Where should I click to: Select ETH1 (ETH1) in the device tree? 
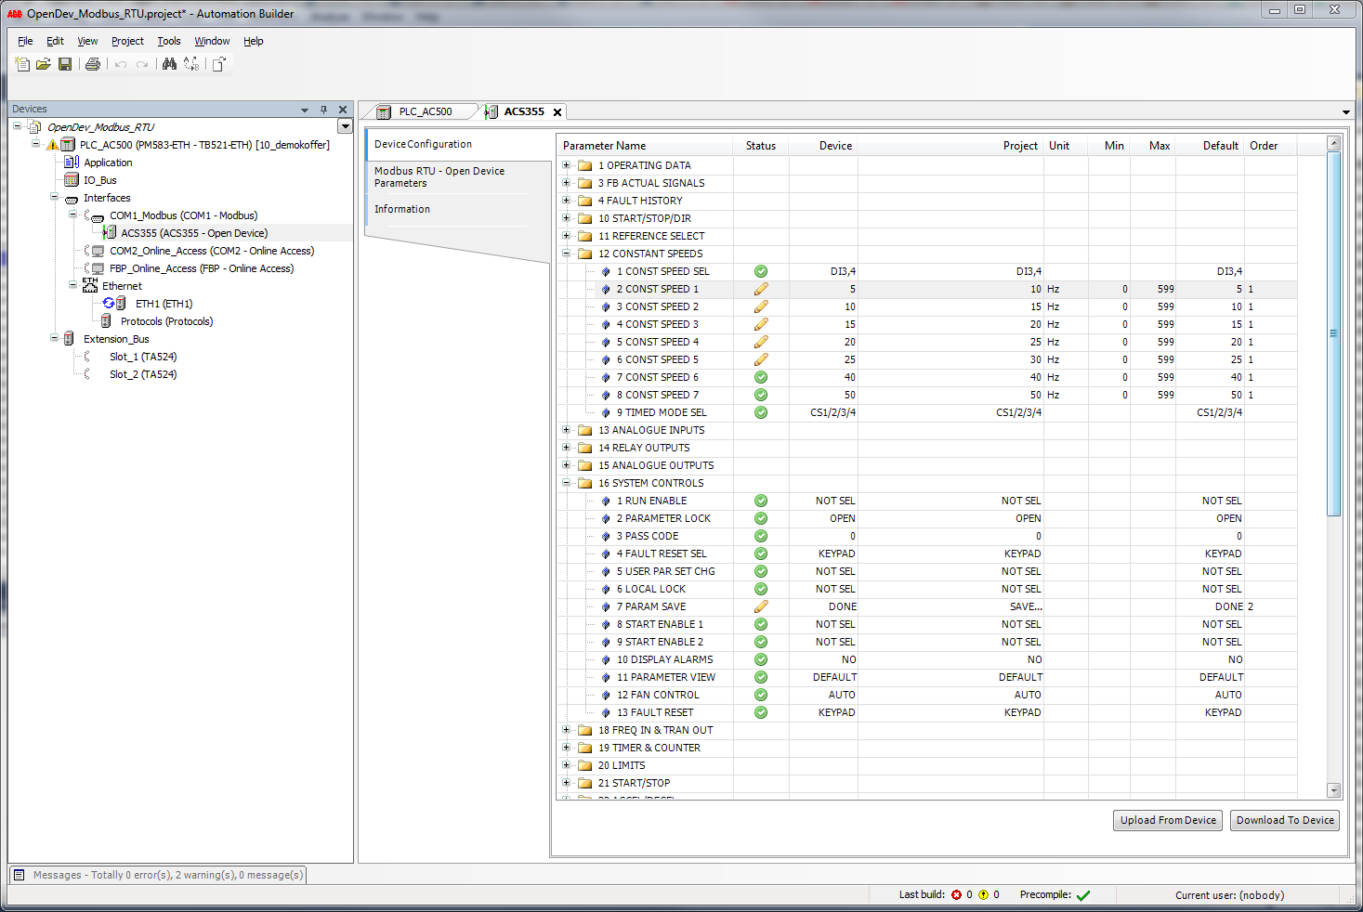coord(164,304)
